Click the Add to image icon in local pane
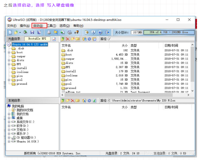Viewport: 199px width, 160px height. point(85,100)
